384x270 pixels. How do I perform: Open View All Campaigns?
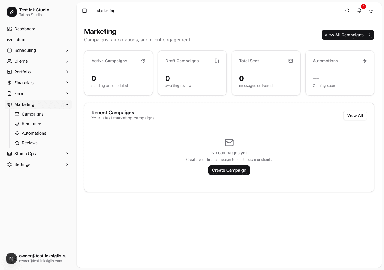point(348,35)
